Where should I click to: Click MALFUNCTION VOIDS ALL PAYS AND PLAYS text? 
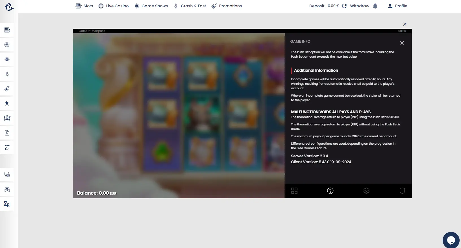pos(331,112)
